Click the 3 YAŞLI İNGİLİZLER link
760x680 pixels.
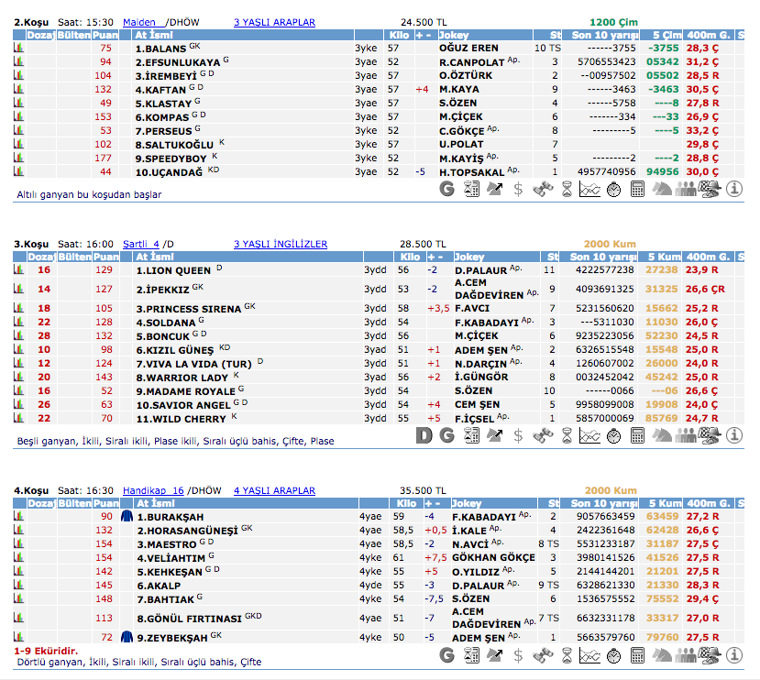[x=280, y=244]
